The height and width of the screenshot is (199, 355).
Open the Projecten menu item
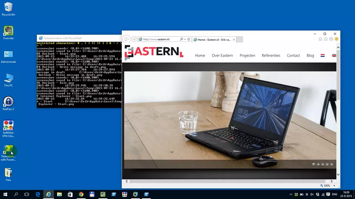coord(247,56)
